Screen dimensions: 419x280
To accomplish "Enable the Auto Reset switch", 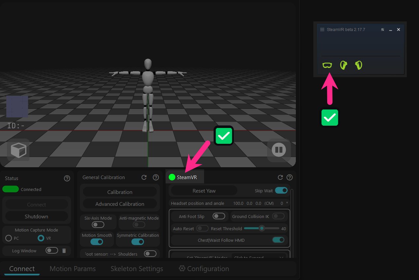I will point(202,228).
